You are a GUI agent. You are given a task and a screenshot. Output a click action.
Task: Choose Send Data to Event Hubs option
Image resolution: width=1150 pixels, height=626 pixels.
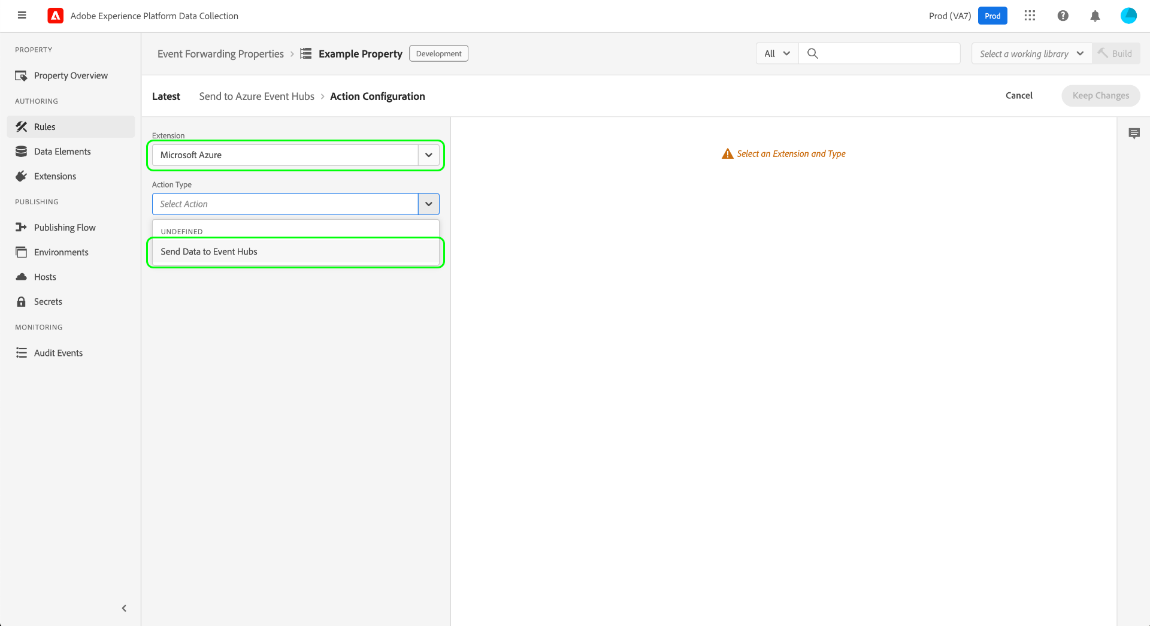coord(296,252)
